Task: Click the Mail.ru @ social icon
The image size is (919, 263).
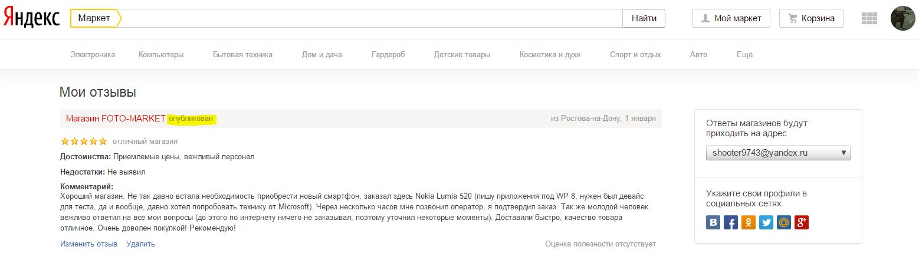Action: pos(784,222)
